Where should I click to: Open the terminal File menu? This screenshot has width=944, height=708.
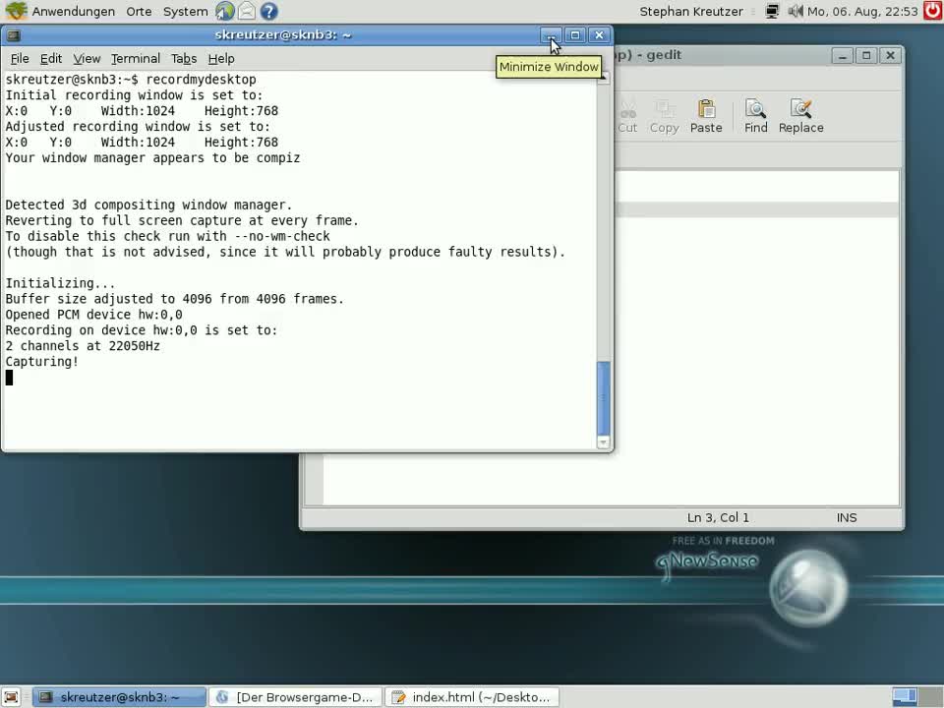[x=20, y=58]
